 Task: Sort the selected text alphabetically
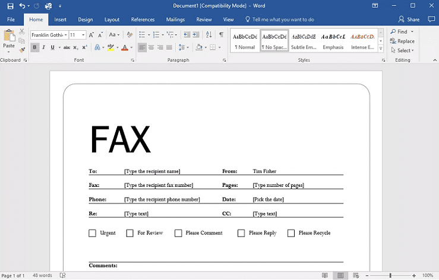(x=209, y=34)
